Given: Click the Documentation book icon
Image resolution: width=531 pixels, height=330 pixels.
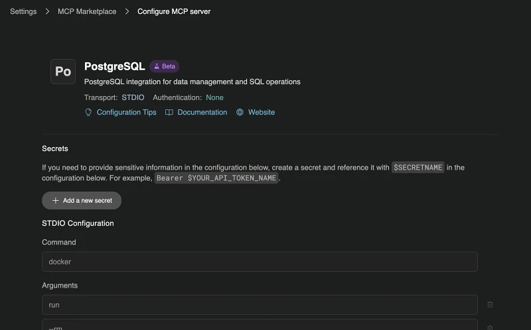Looking at the screenshot, I should pos(169,112).
